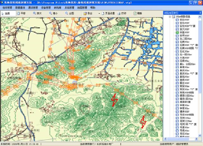Open the dropdown arrow beside 导出
This screenshot has width=203, height=146.
tap(99, 14)
